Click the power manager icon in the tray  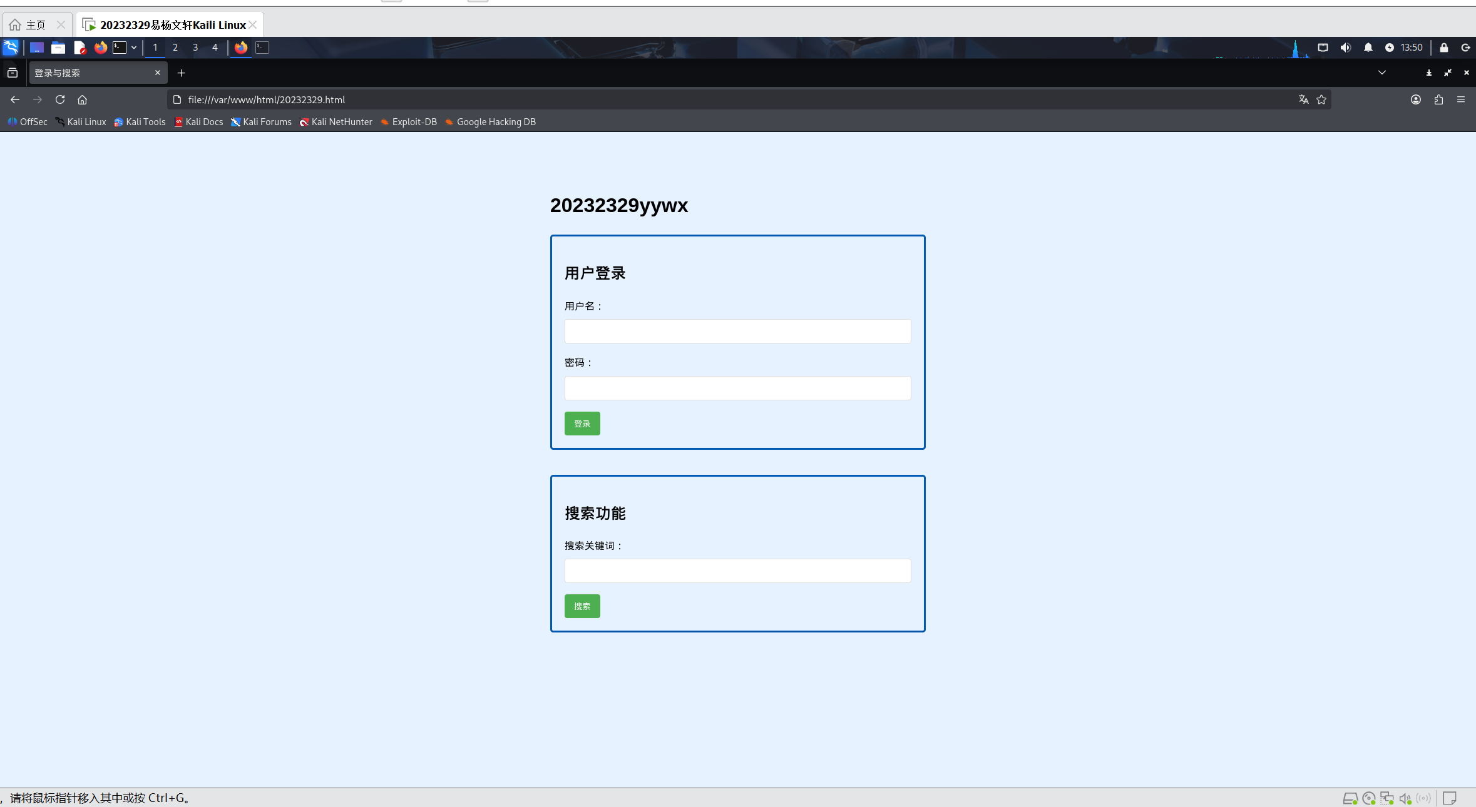point(1390,48)
